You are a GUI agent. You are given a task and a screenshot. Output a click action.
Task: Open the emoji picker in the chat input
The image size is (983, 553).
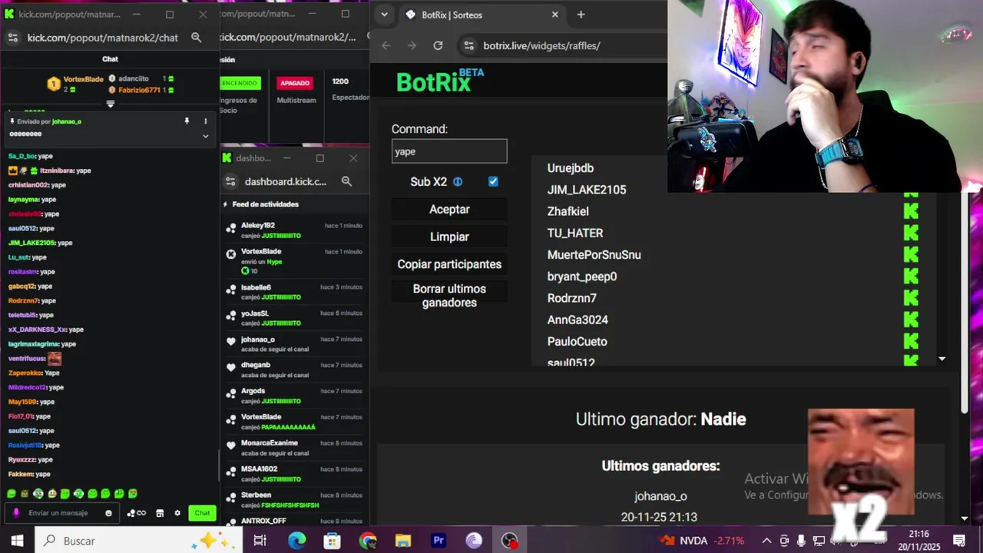click(x=108, y=513)
